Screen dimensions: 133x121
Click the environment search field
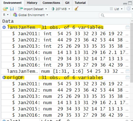pyautogui.click(x=116, y=15)
